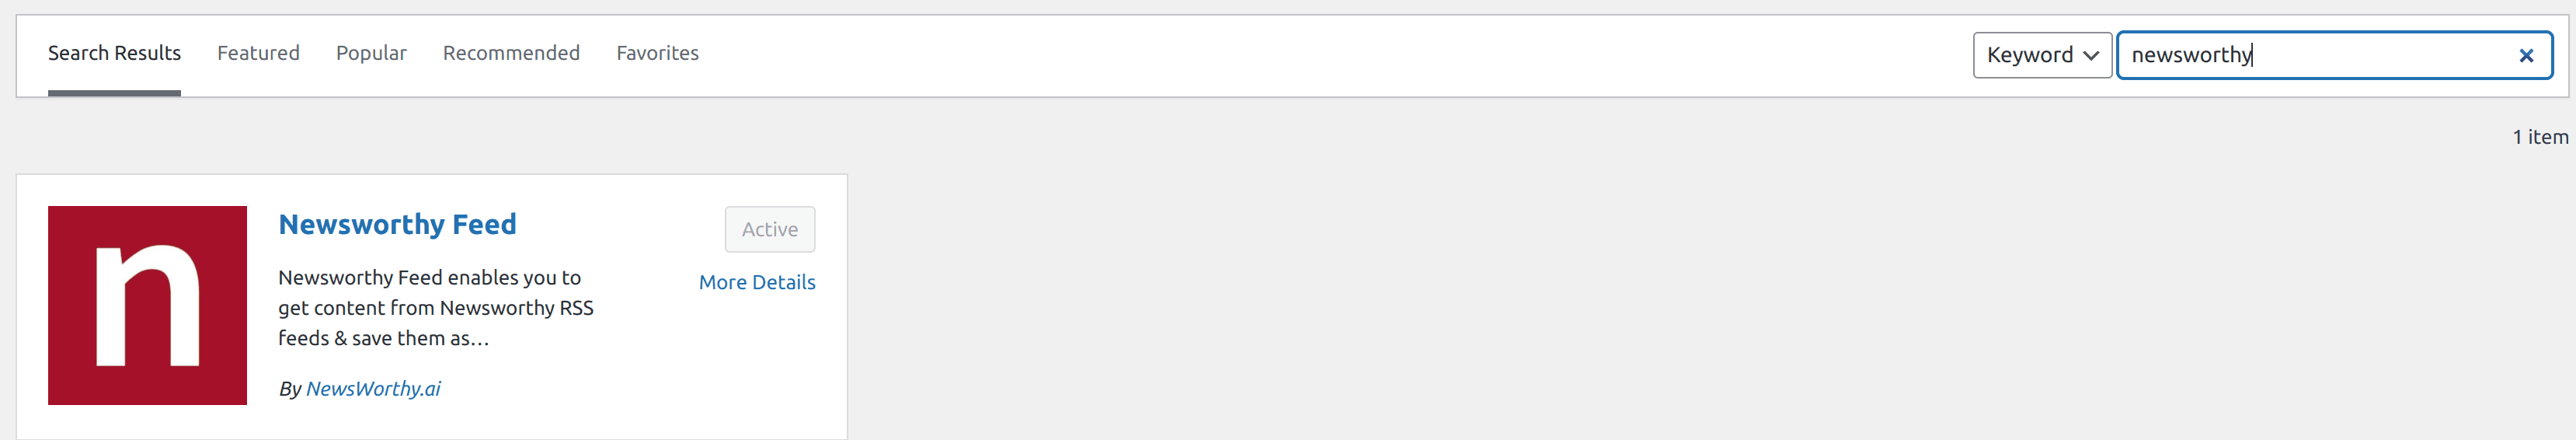Image resolution: width=2576 pixels, height=440 pixels.
Task: Click the underline beneath Search Results tab
Action: (x=114, y=93)
